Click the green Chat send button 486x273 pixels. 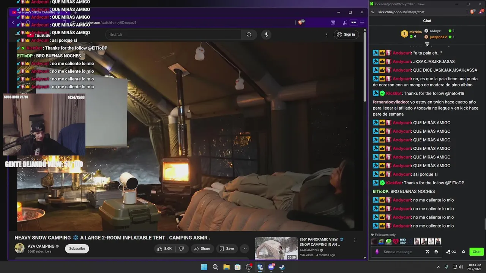click(x=477, y=252)
